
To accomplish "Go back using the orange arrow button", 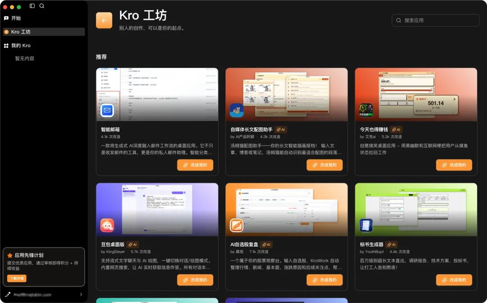I will [x=104, y=20].
